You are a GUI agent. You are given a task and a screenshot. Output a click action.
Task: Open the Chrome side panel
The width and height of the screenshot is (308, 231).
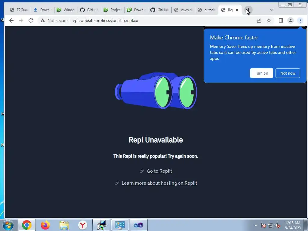(281, 20)
